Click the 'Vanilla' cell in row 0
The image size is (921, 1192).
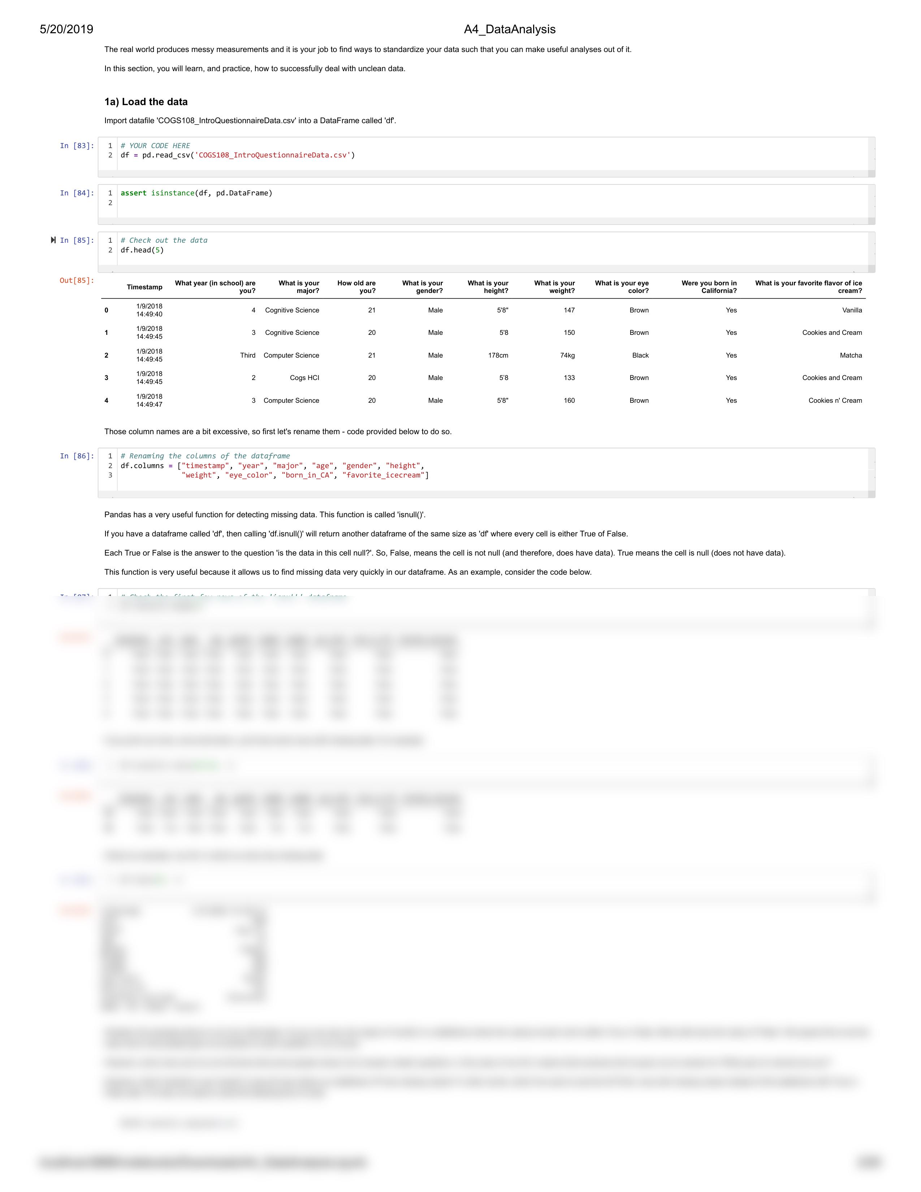[852, 311]
